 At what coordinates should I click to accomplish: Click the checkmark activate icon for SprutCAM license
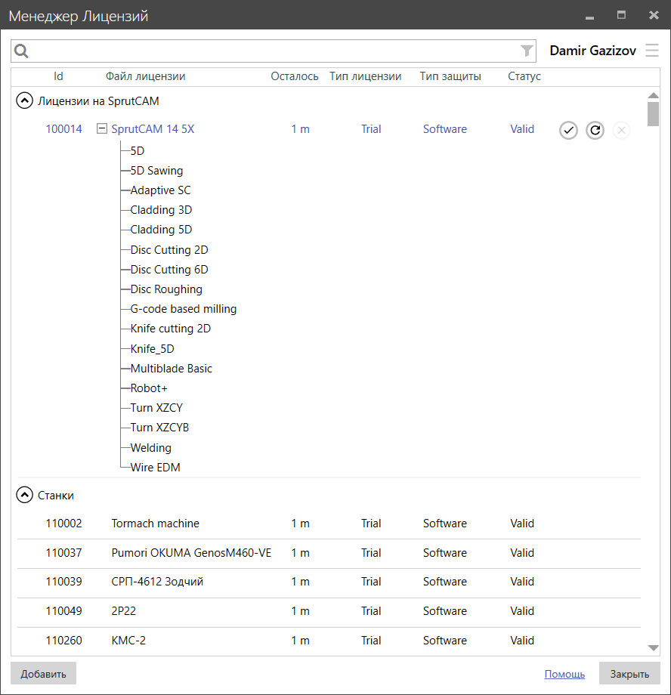tap(568, 130)
